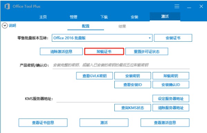Click the 重置许可证状态 button
The width and height of the screenshot is (207, 133).
click(147, 51)
